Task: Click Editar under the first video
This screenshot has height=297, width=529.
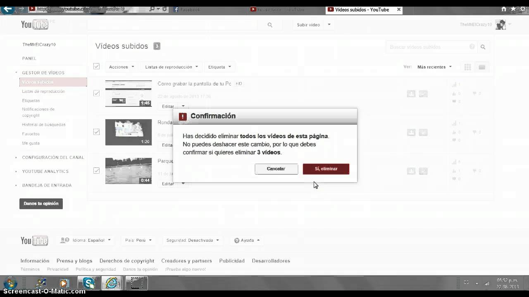Action: point(168,106)
